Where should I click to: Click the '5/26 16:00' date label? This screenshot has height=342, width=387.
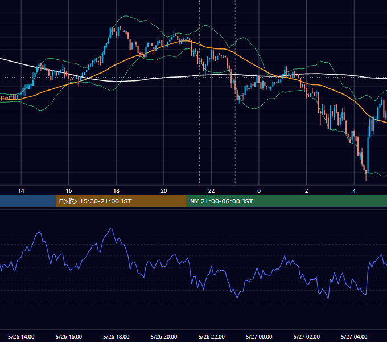69,336
